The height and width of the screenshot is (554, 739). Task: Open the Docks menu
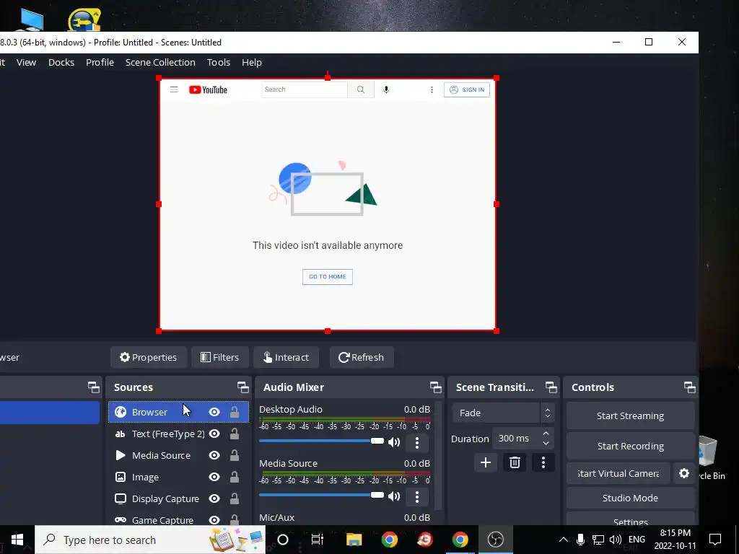(61, 62)
